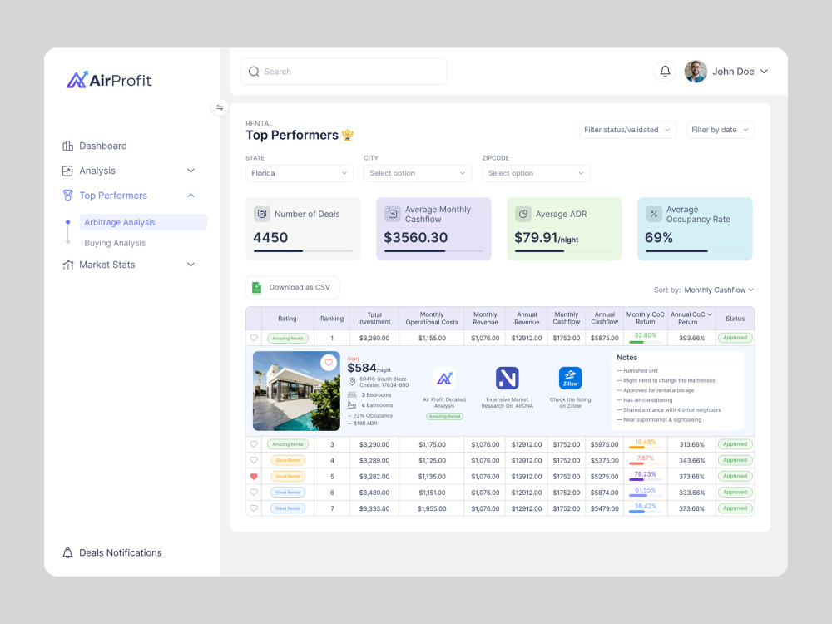Click the Number of Deals progress bar
Viewport: 832px width, 624px height.
click(303, 250)
